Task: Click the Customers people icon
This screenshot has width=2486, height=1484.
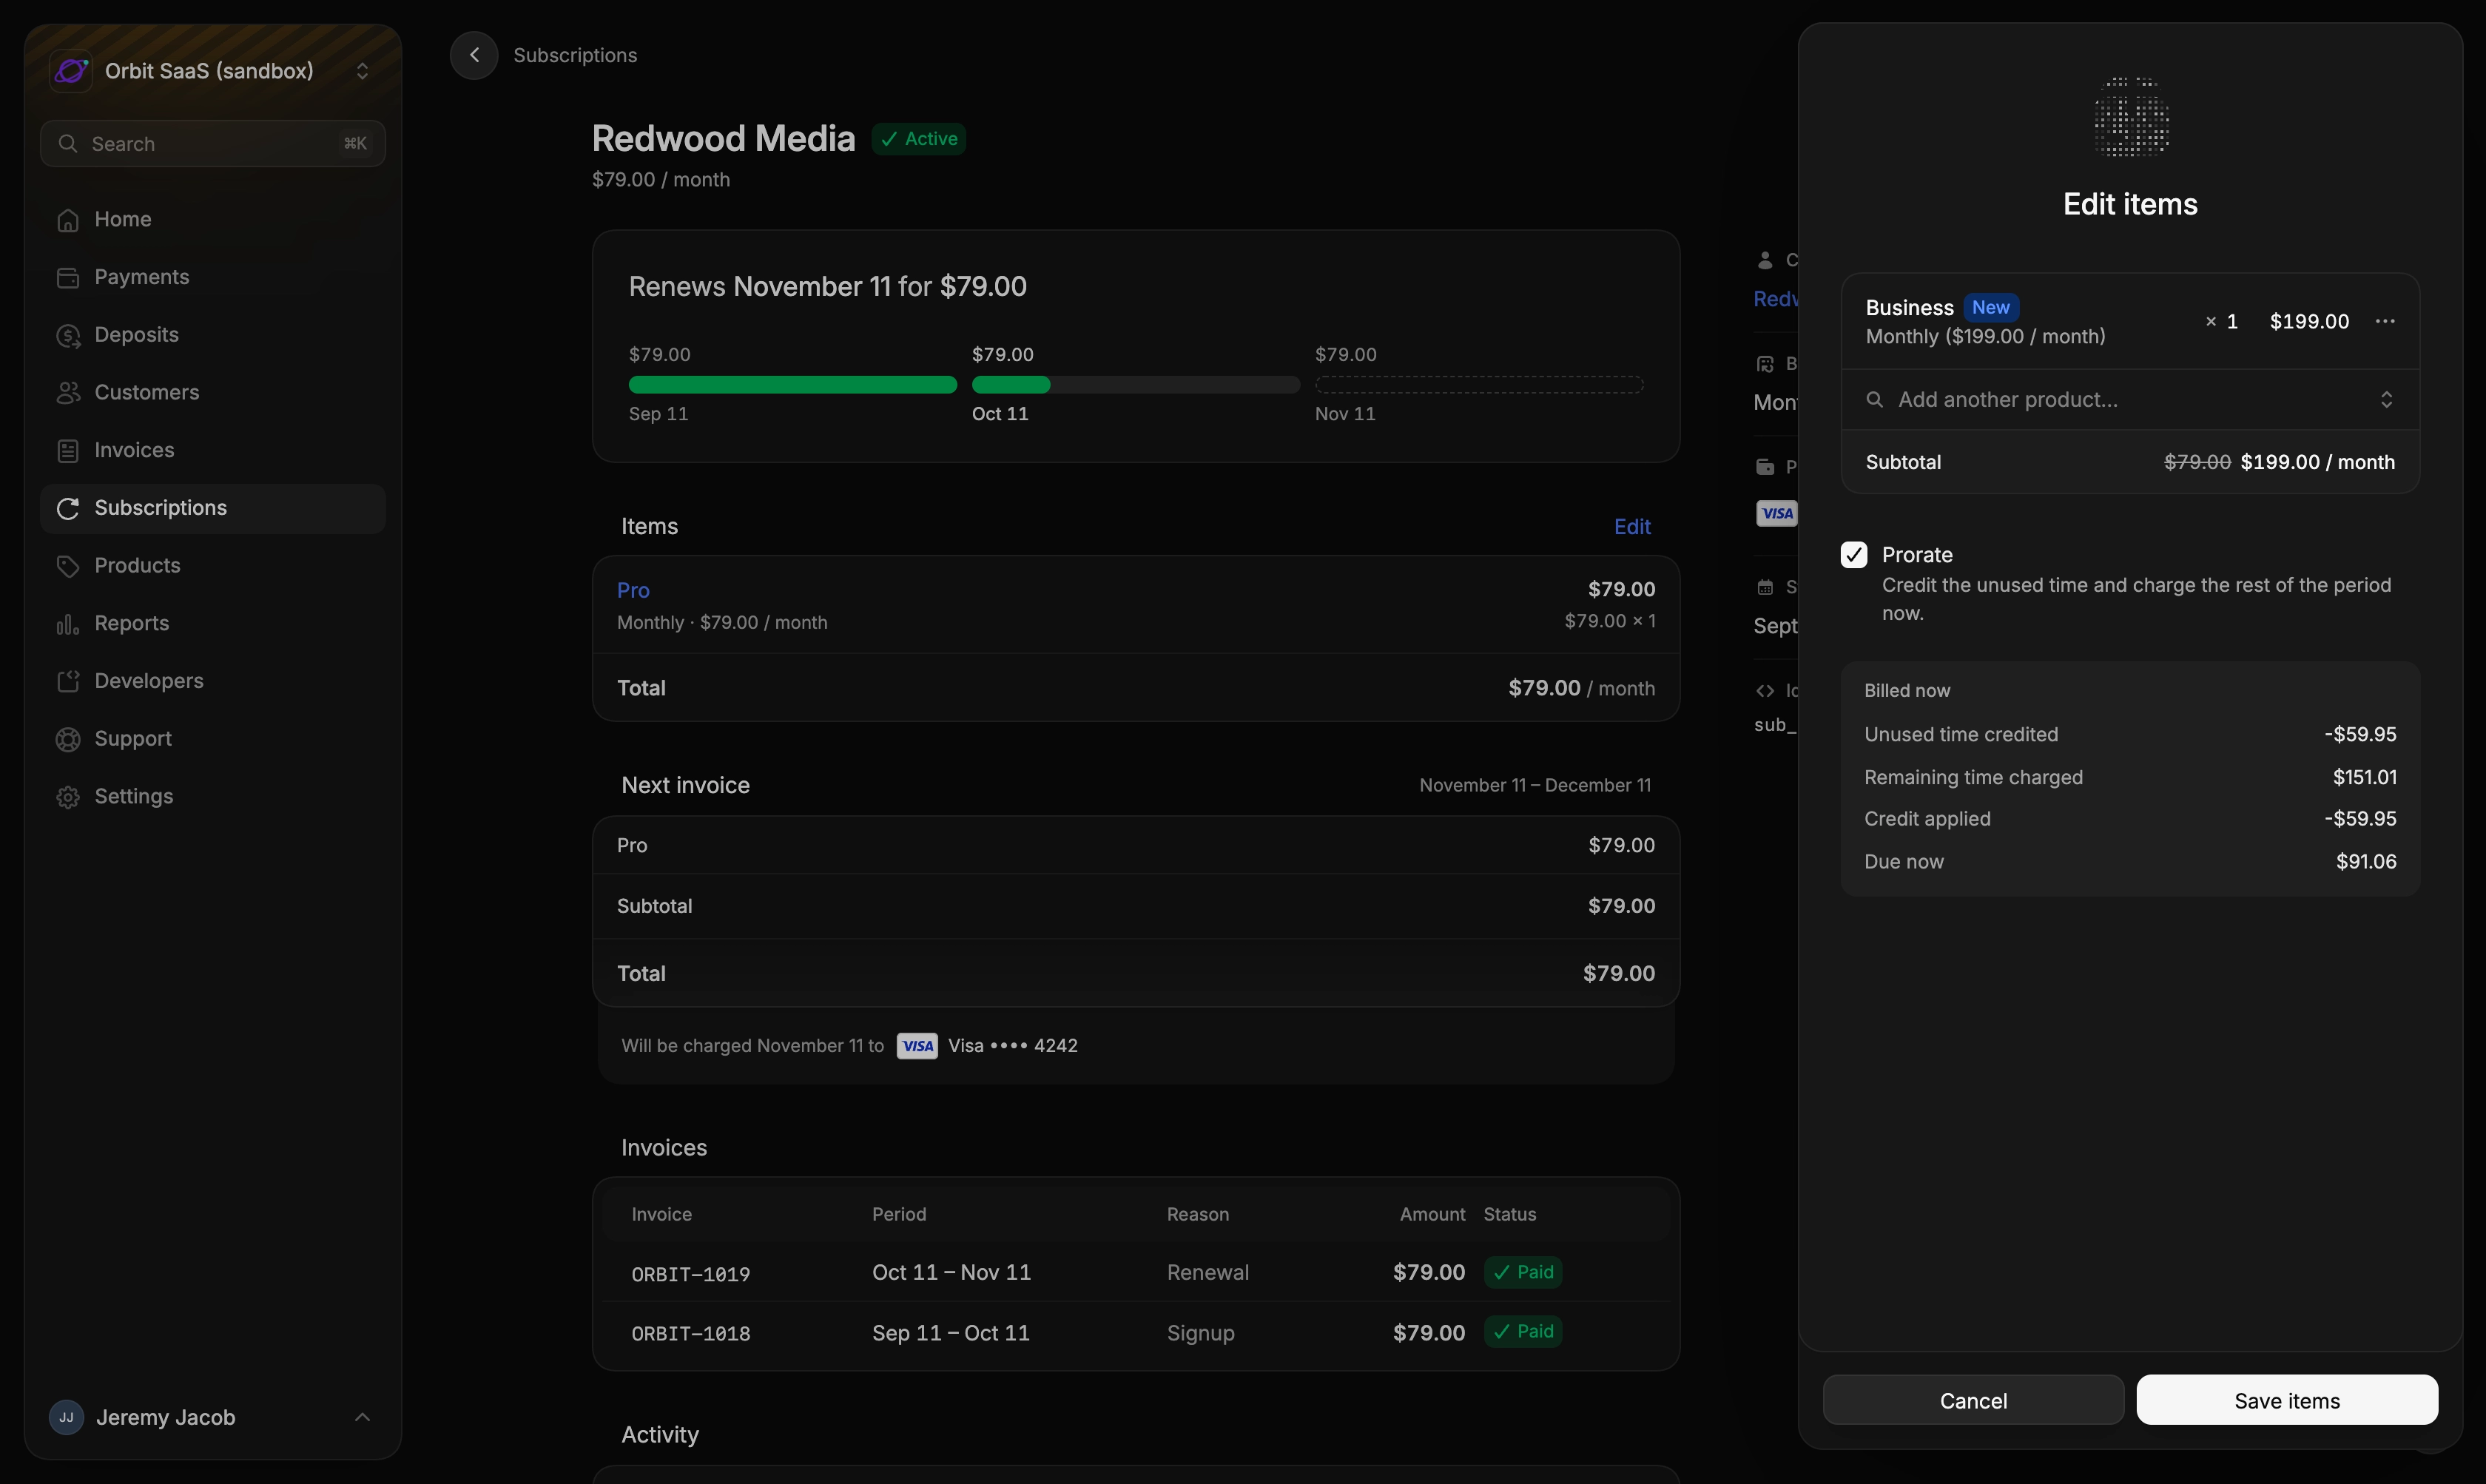Action: click(68, 393)
